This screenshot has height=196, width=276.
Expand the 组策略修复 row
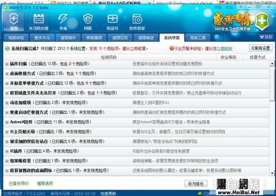(6, 161)
